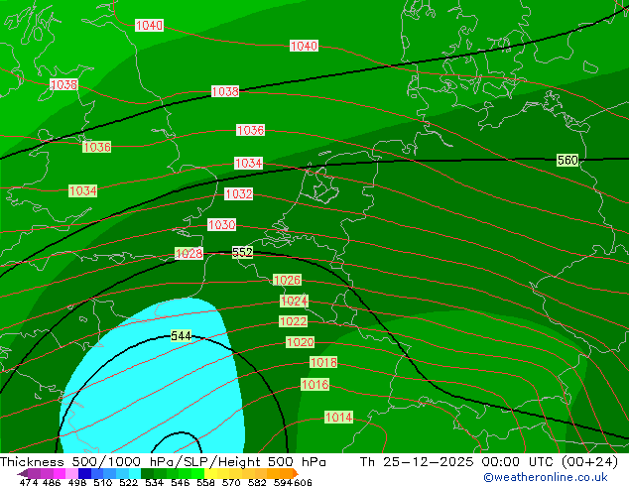
Task: Click the legend value 582
Action: pos(257,482)
